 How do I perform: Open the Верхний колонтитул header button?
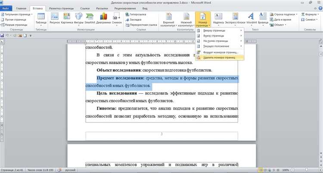(x=168, y=19)
